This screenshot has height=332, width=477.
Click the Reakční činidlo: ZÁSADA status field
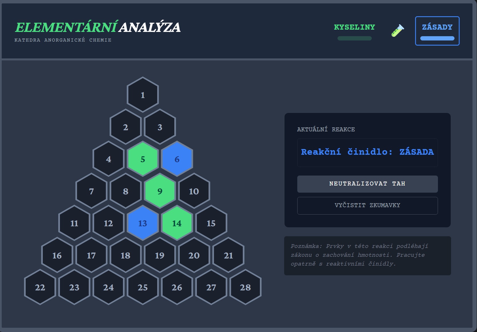click(x=367, y=152)
